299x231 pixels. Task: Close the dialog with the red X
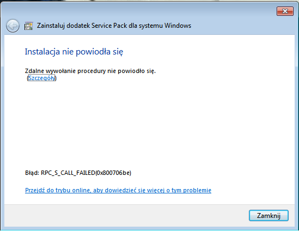[285, 11]
